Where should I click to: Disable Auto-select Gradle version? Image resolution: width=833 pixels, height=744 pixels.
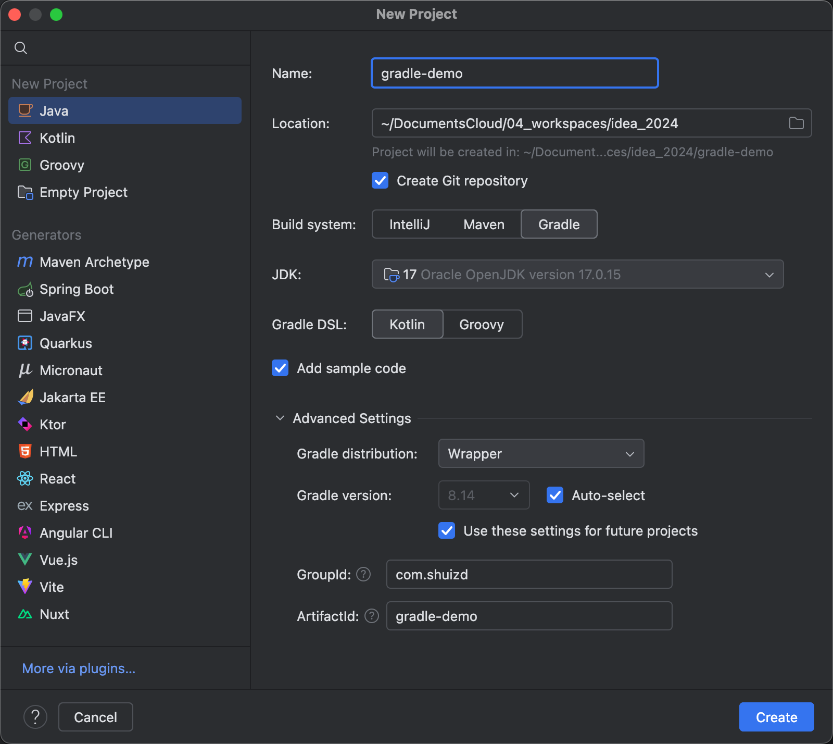point(555,495)
